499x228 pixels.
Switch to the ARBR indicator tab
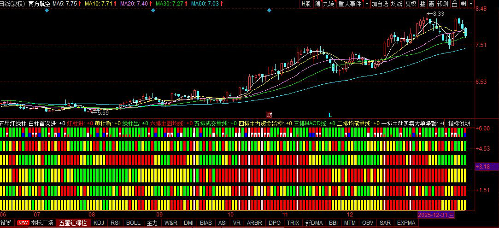pyautogui.click(x=254, y=222)
